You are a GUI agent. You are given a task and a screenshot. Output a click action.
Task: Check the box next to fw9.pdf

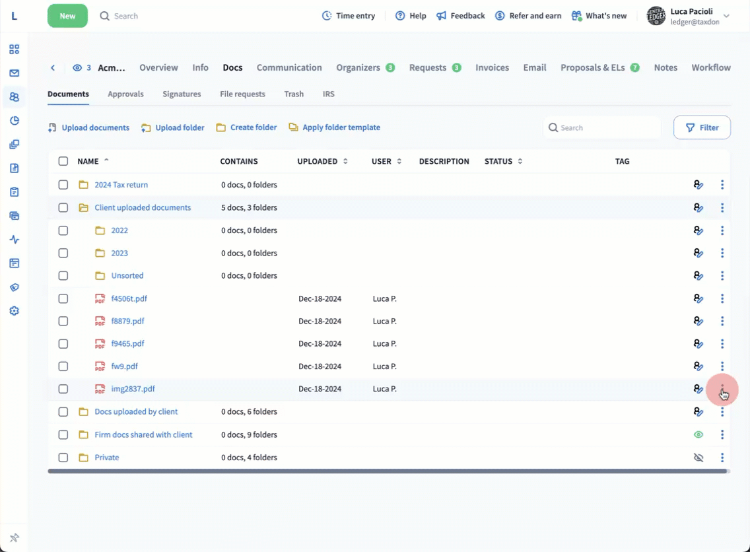63,366
